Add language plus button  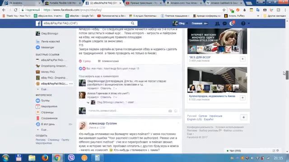click(x=243, y=117)
